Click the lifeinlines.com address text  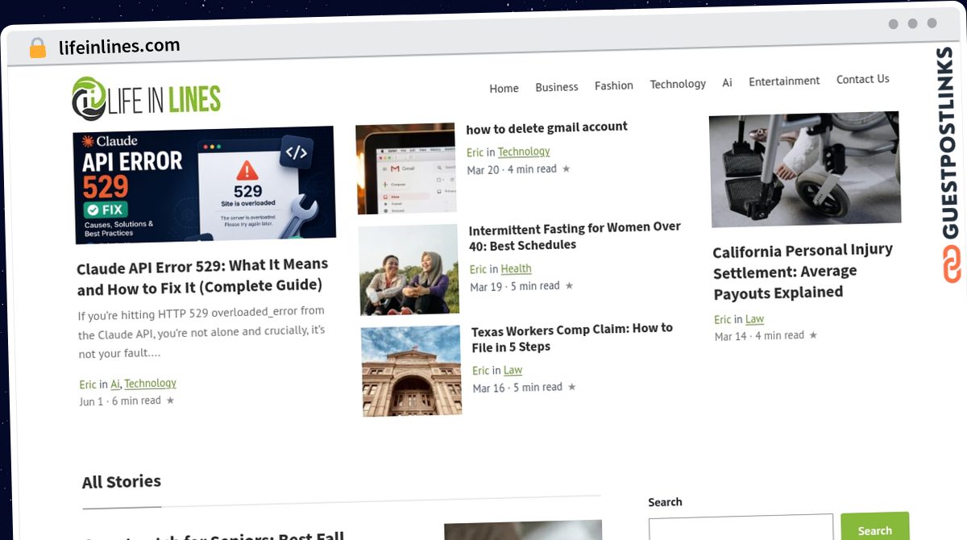click(119, 46)
